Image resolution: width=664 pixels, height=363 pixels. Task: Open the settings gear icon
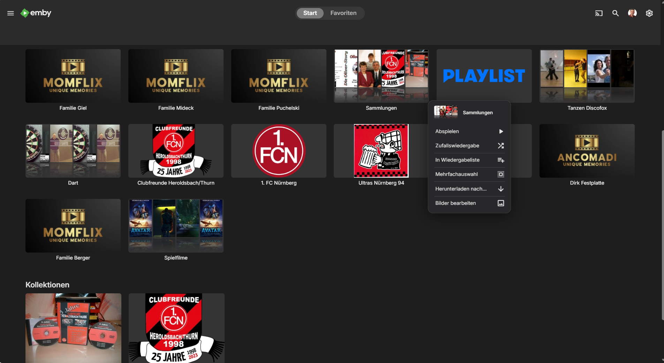(x=649, y=13)
